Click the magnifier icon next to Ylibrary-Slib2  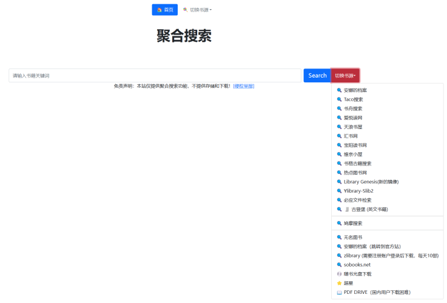(x=339, y=191)
